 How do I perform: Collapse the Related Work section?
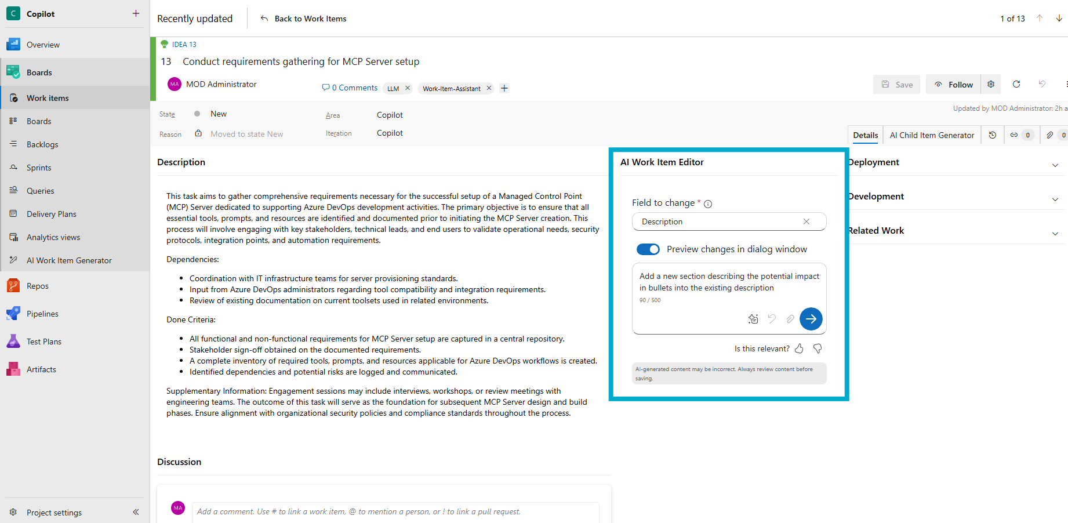click(x=1055, y=234)
